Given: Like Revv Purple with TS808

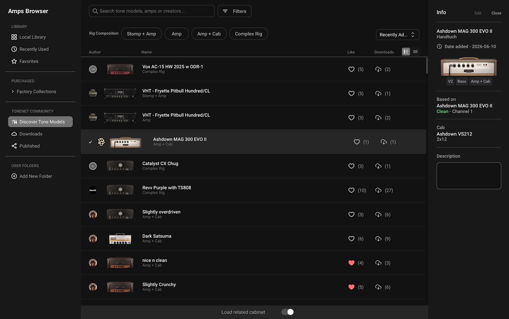Looking at the screenshot, I should pyautogui.click(x=351, y=190).
